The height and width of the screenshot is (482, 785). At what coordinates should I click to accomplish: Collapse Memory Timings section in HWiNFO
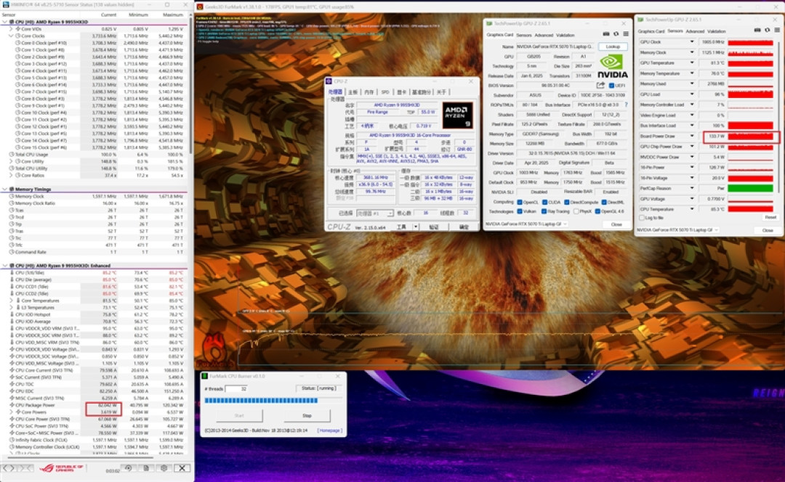(x=5, y=189)
